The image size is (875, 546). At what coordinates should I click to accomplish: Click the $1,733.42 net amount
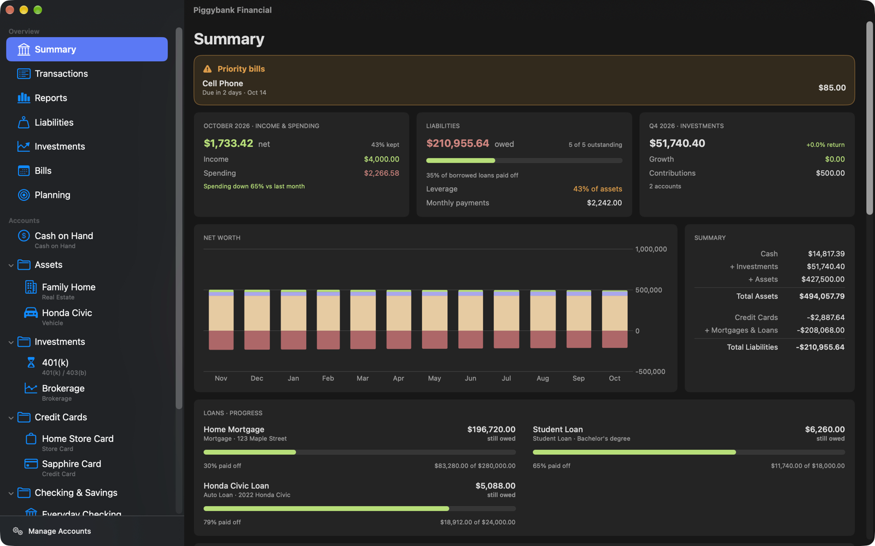coord(228,144)
